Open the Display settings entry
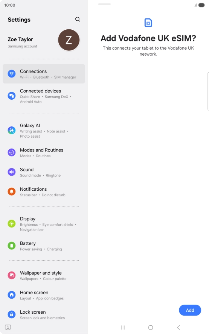Viewport: 209px width, 334px height. pyautogui.click(x=44, y=224)
